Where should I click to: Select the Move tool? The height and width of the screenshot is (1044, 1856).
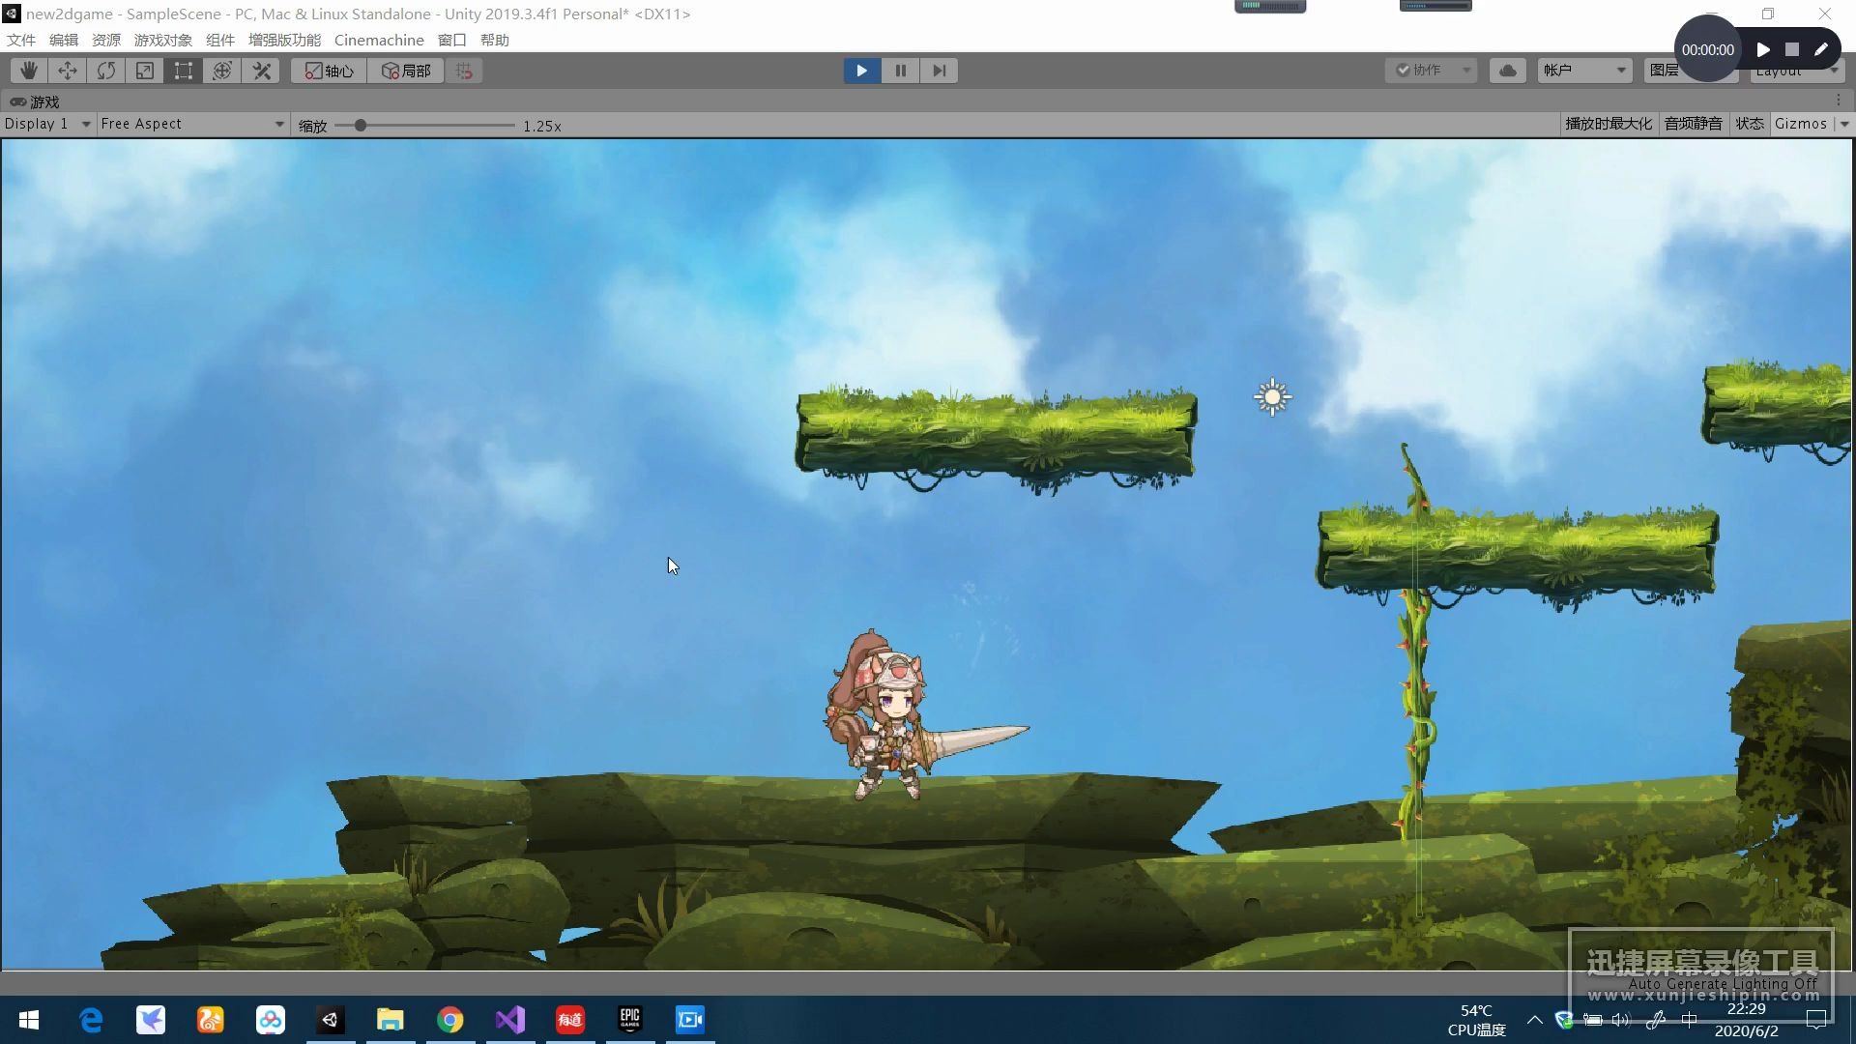(x=68, y=71)
